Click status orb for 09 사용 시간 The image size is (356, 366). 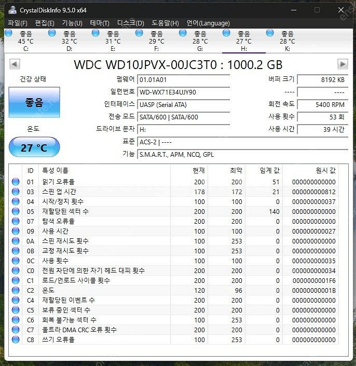pyautogui.click(x=16, y=231)
